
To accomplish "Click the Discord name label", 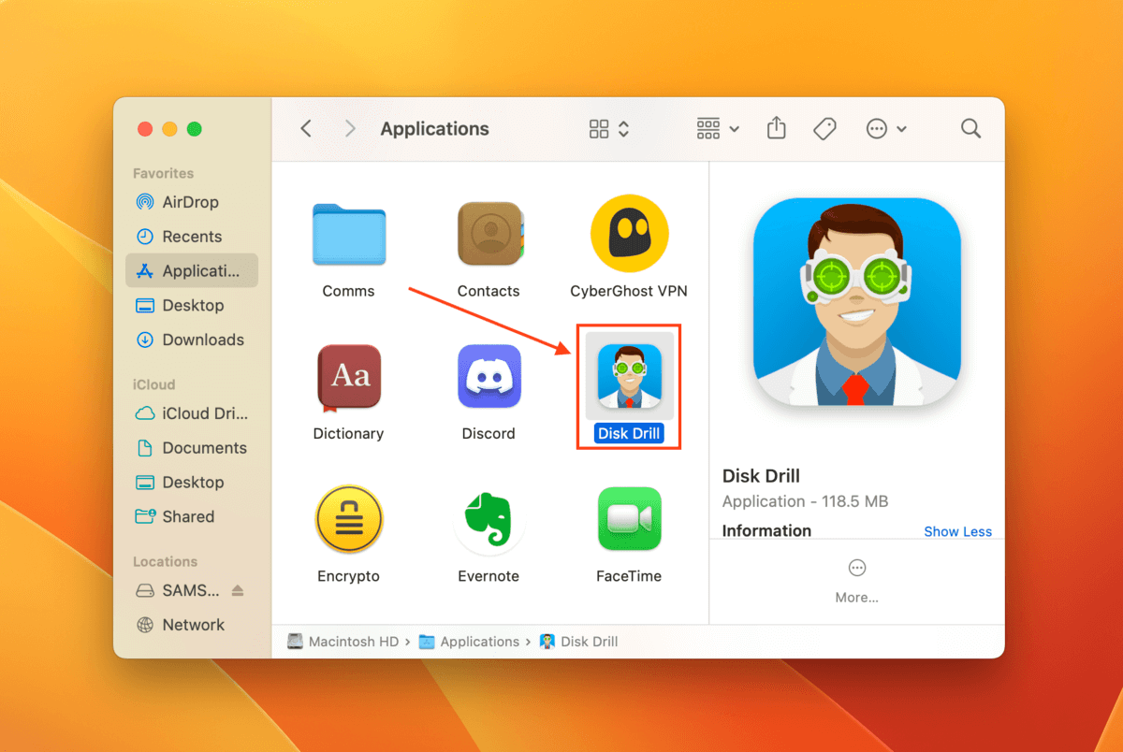I will (489, 434).
